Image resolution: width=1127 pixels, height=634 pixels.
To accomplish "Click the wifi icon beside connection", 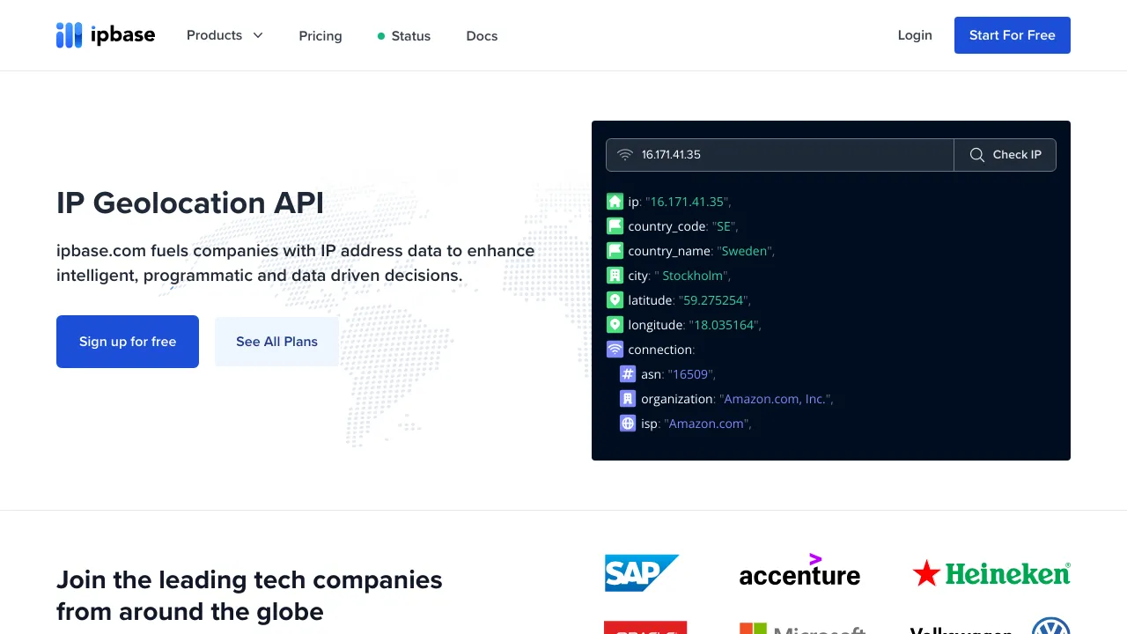I will point(615,350).
